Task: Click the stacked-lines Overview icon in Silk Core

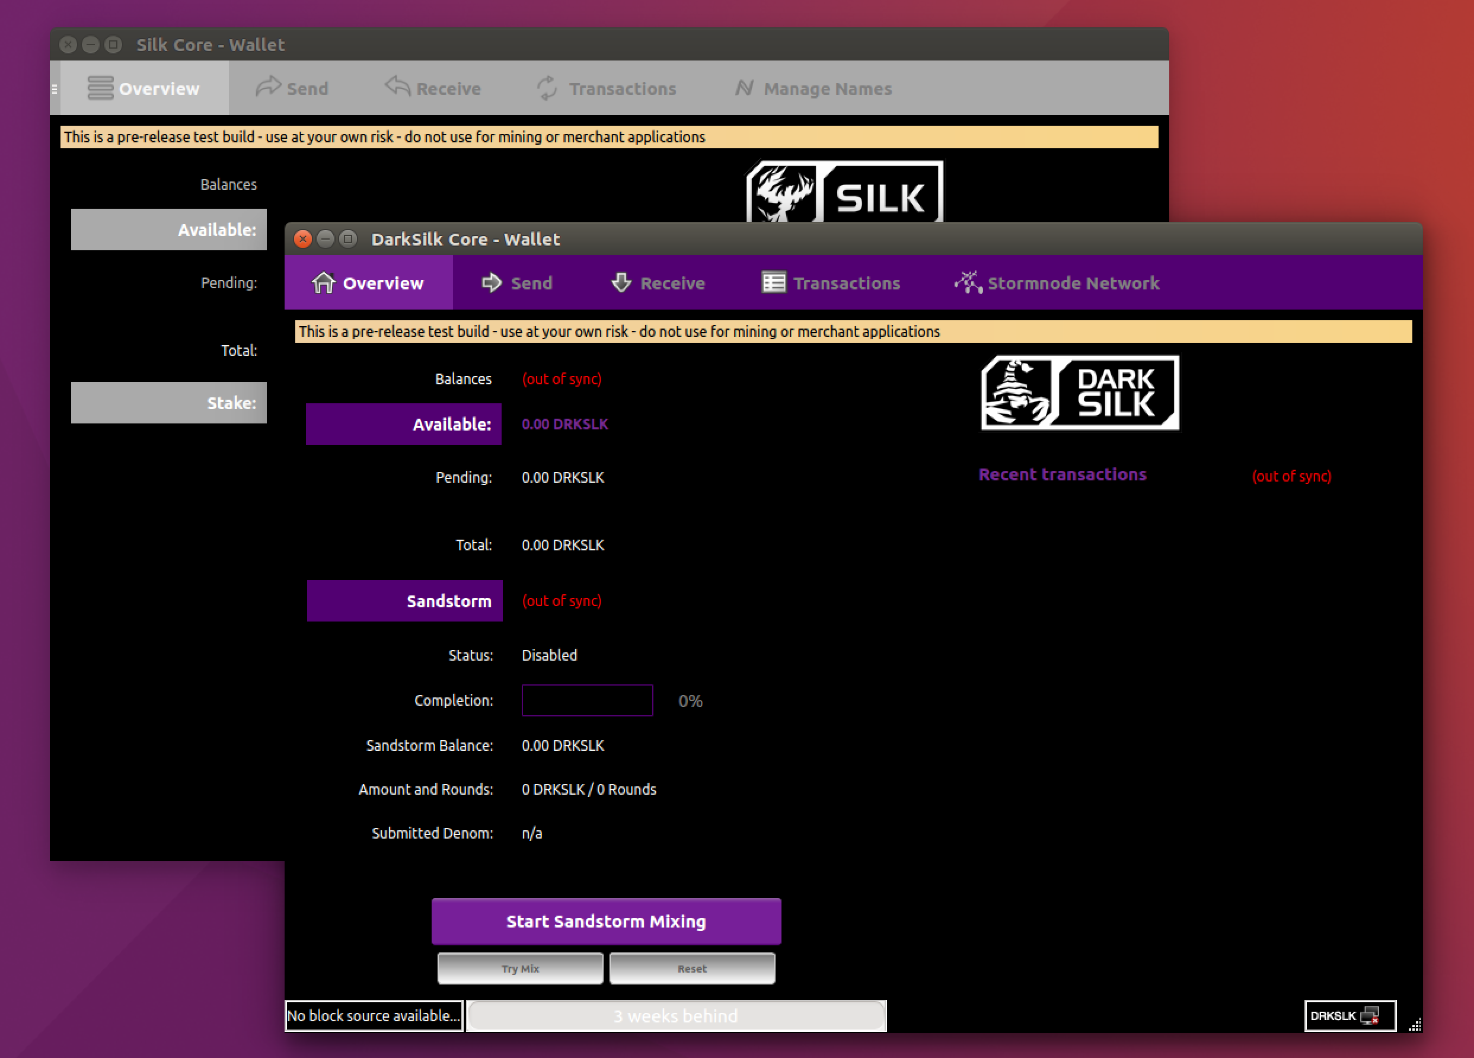Action: (x=100, y=88)
